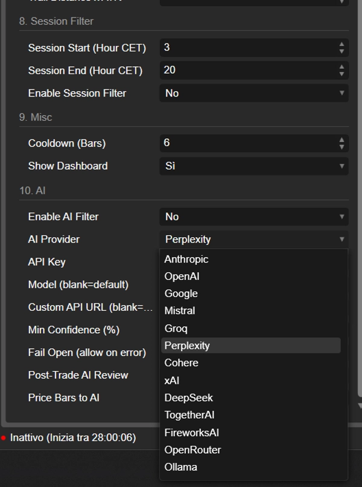Screen dimensions: 362x487
Task: Click the Custom API URL label
Action: tap(91, 308)
